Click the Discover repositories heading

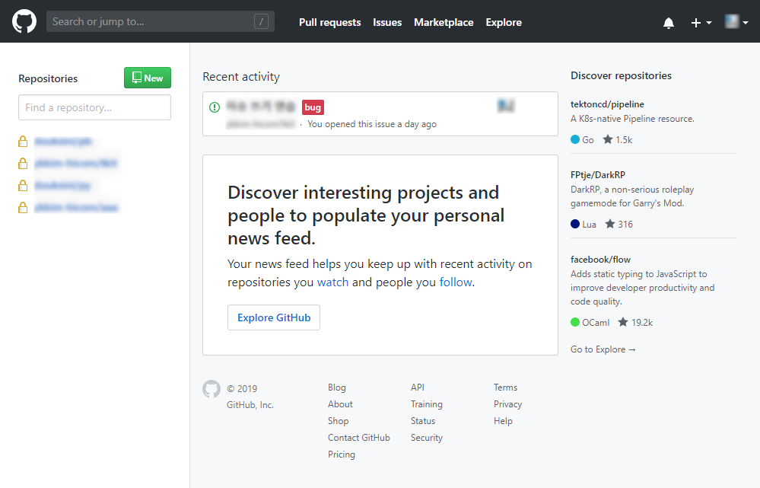pyautogui.click(x=621, y=75)
